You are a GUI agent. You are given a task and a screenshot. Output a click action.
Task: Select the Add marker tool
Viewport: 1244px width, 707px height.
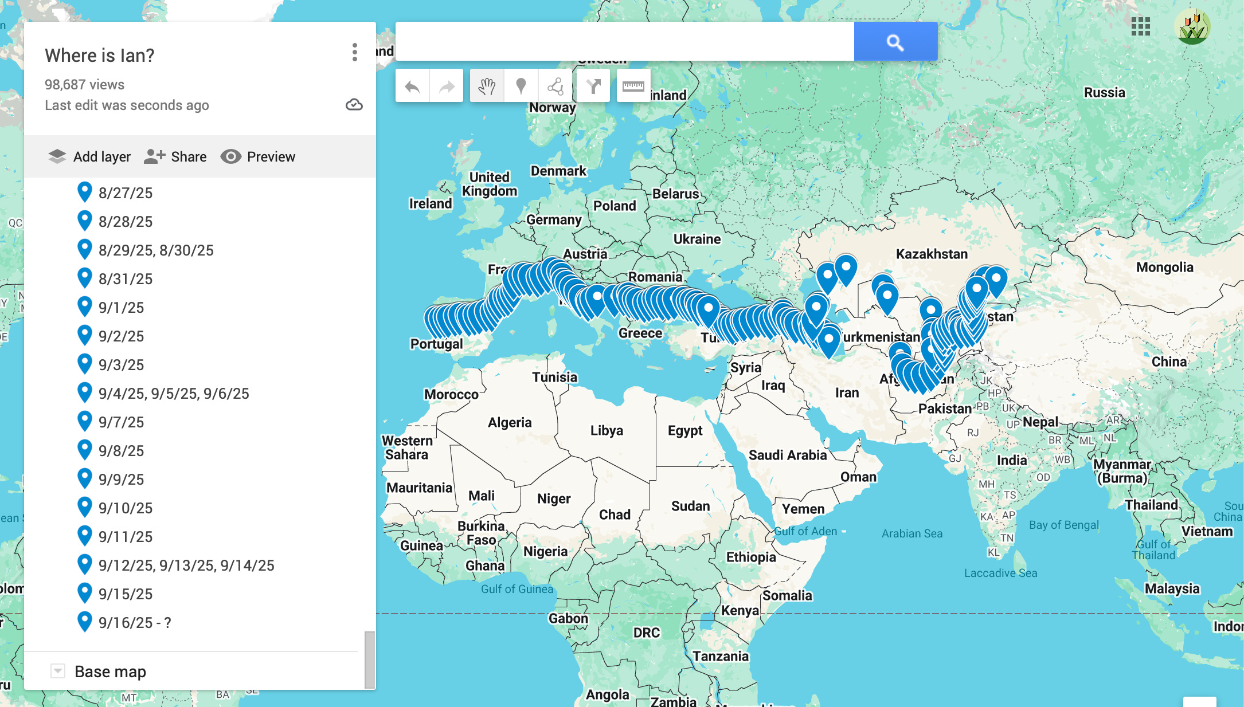tap(521, 87)
